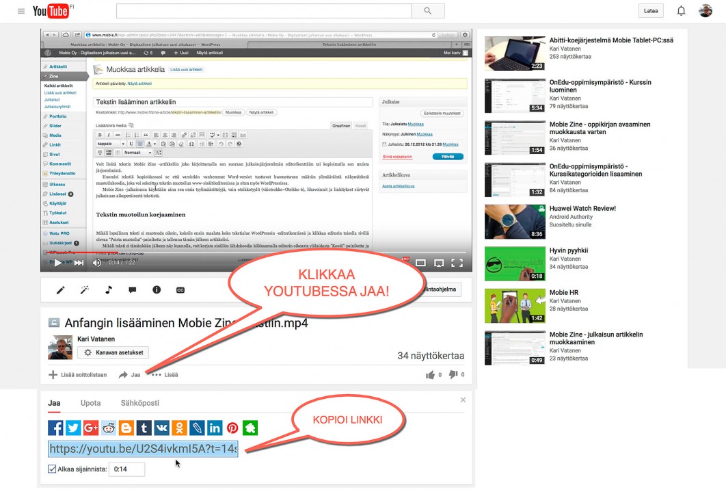Share the video to LinkedIn

pos(215,428)
